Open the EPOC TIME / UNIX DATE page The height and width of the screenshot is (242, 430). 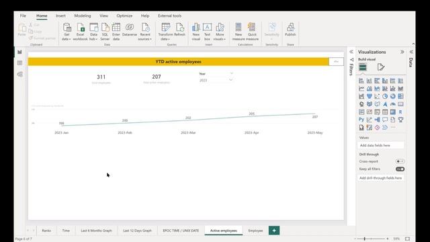pyautogui.click(x=181, y=231)
